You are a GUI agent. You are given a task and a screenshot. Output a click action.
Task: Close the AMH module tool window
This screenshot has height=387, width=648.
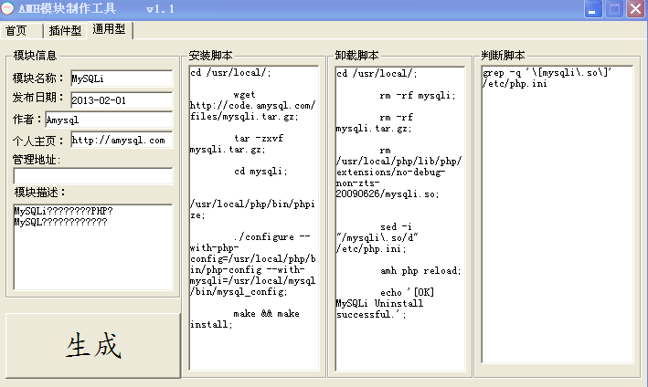tap(635, 9)
